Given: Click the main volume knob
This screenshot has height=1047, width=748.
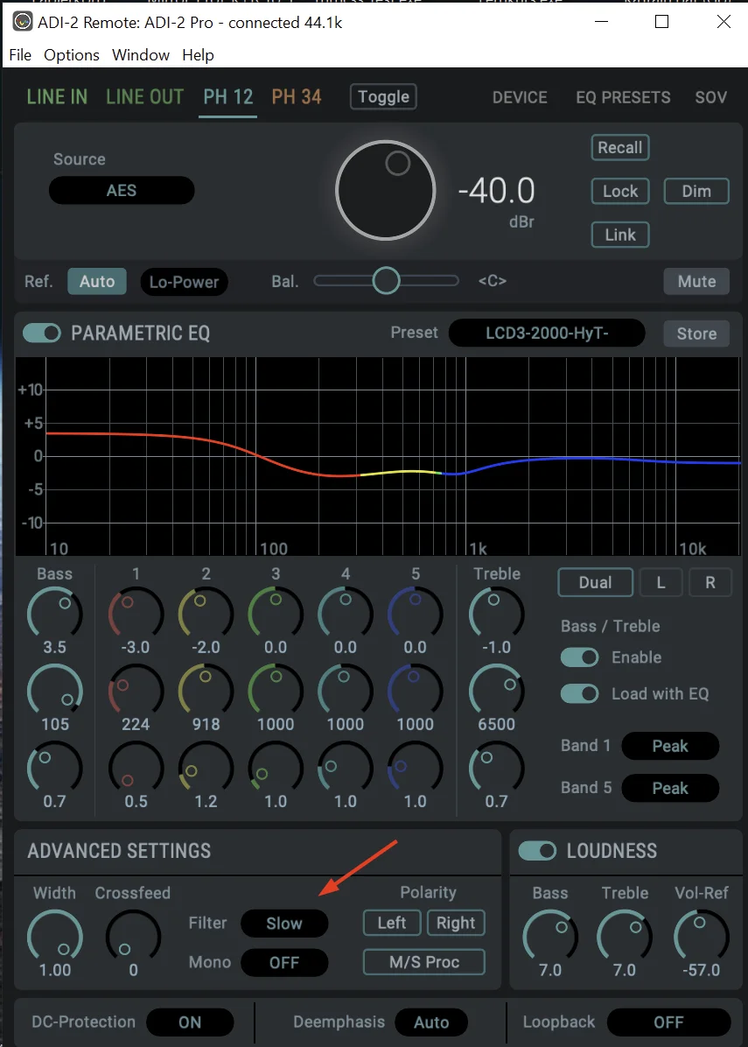Looking at the screenshot, I should tap(386, 190).
